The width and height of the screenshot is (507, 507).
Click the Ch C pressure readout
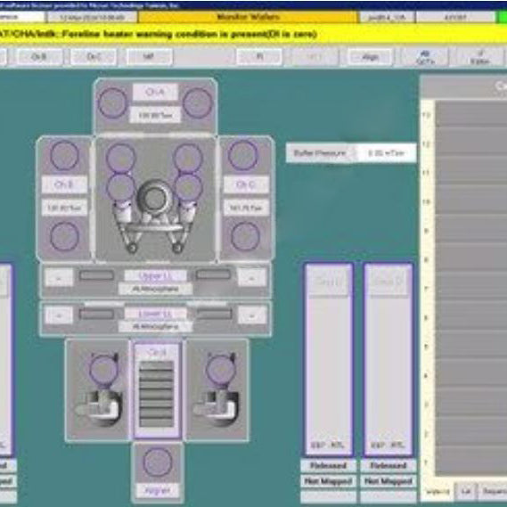246,208
